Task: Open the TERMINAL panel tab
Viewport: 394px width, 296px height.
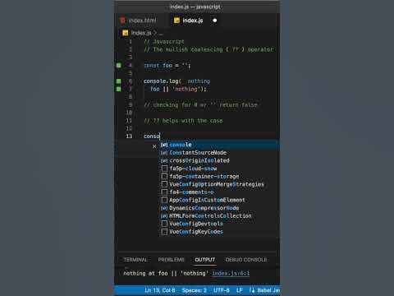Action: pyautogui.click(x=135, y=260)
